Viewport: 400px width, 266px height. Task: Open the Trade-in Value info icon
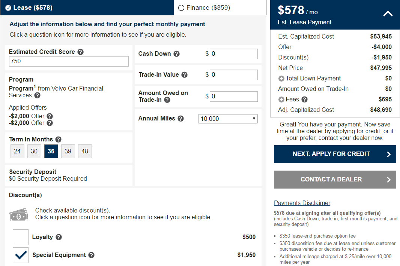click(184, 74)
